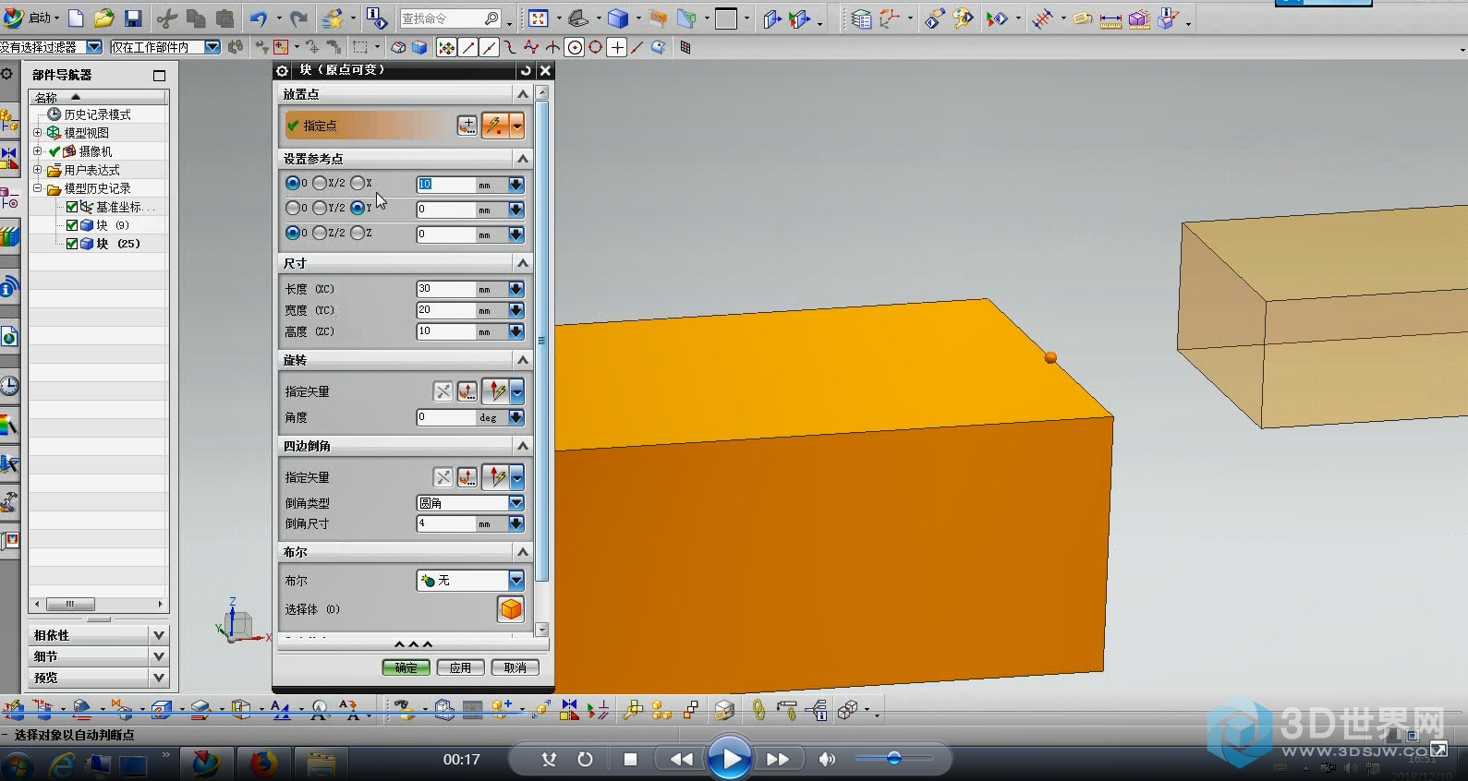Viewport: 1468px width, 781px height.
Task: Click the Fit view icon in toolbar
Action: (x=538, y=18)
